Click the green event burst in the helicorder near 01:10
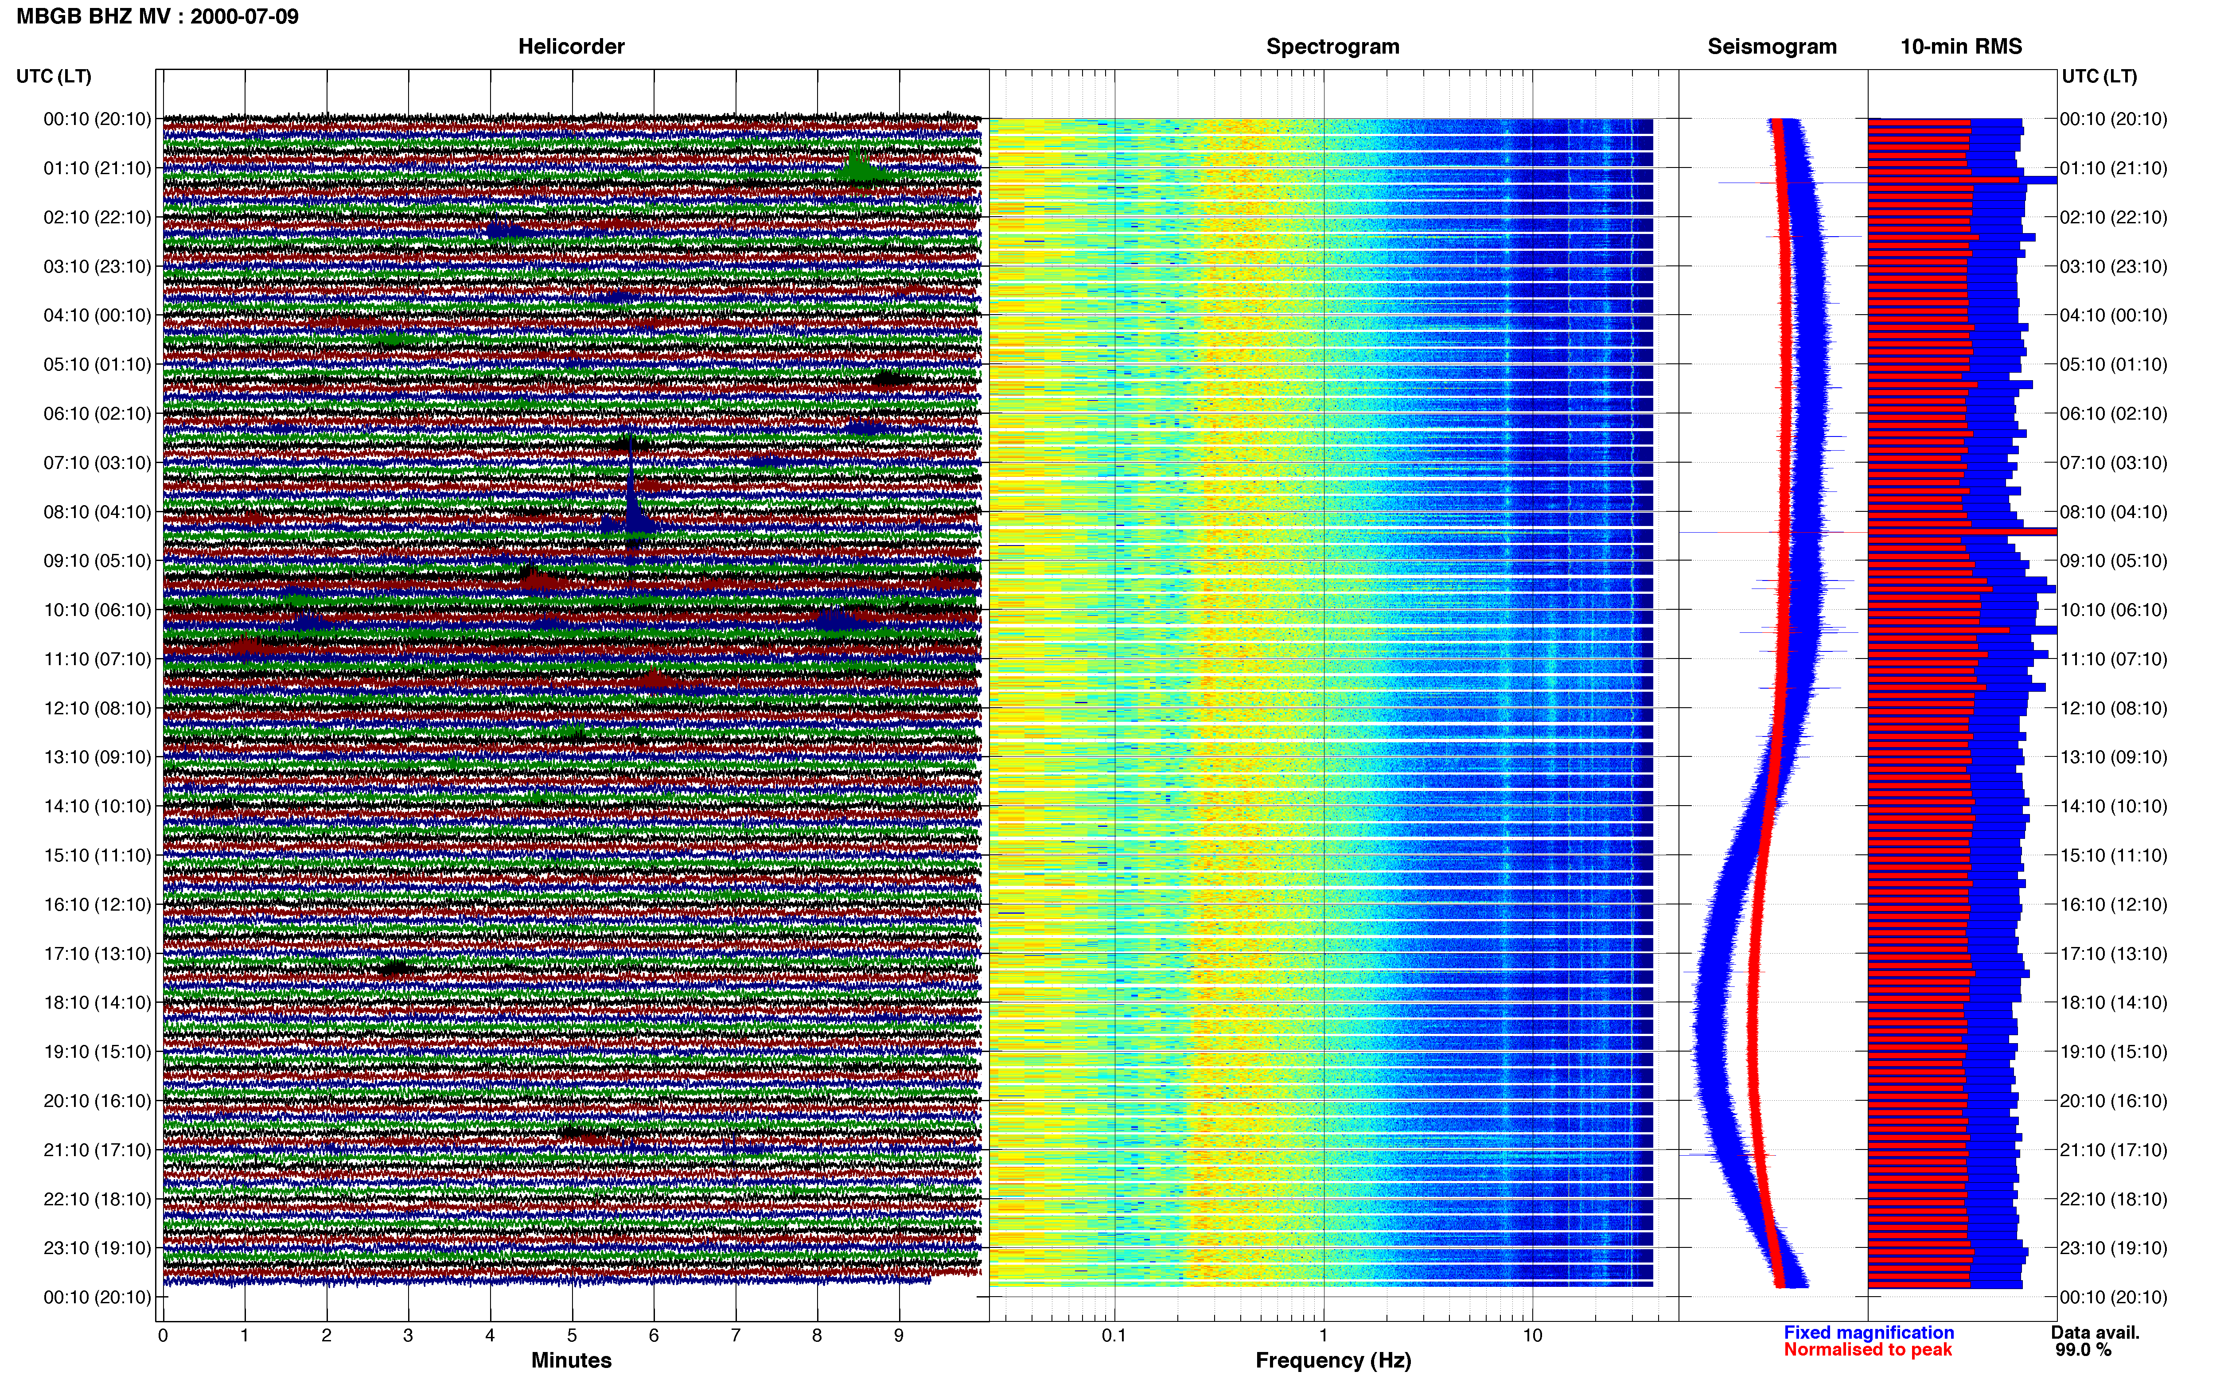2224x1391 pixels. pos(858,167)
